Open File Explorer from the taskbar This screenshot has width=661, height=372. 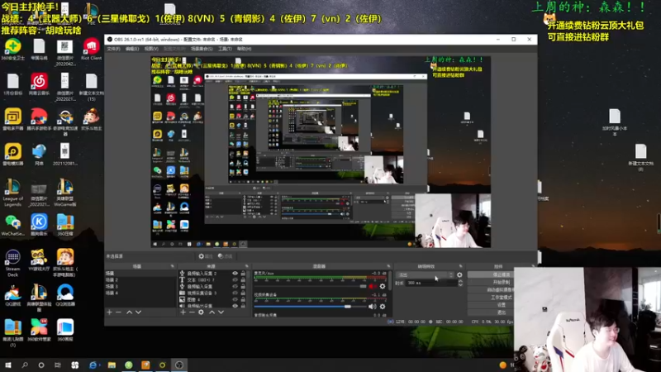pyautogui.click(x=112, y=365)
